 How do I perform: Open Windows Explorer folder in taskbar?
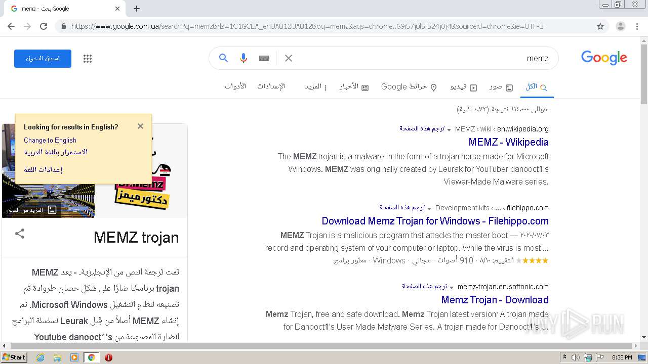(57, 357)
